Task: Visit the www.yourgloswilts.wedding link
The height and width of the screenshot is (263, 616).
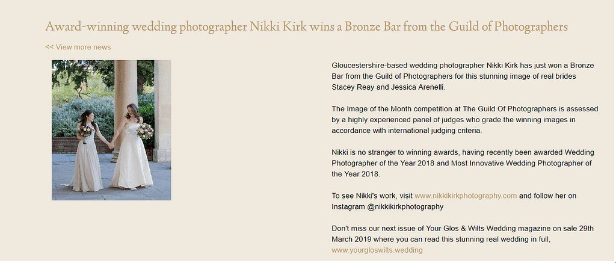Action: (377, 250)
